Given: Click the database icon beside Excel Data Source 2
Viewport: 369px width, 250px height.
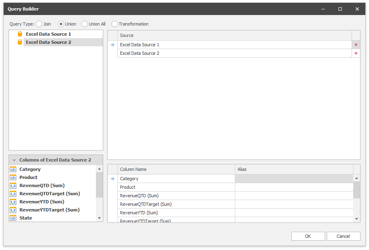Looking at the screenshot, I should (x=20, y=42).
